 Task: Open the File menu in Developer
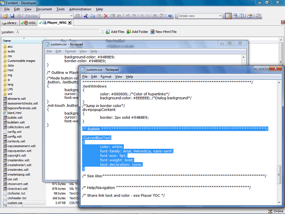pos(7,9)
